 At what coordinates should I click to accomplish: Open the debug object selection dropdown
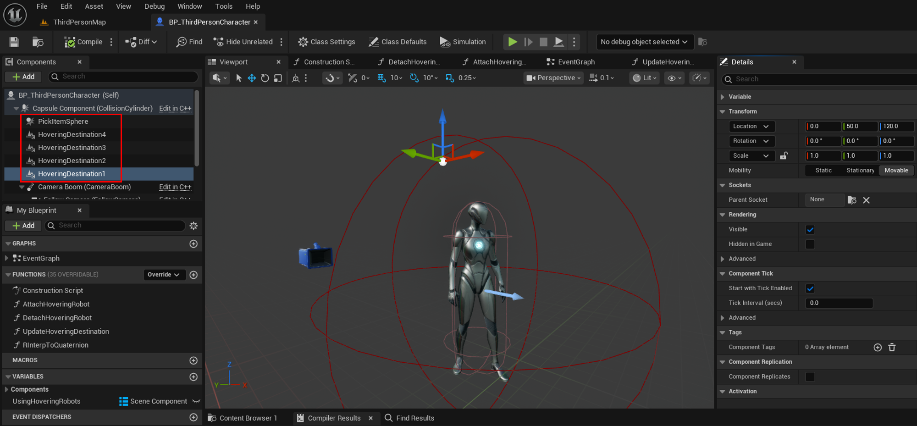(x=644, y=42)
